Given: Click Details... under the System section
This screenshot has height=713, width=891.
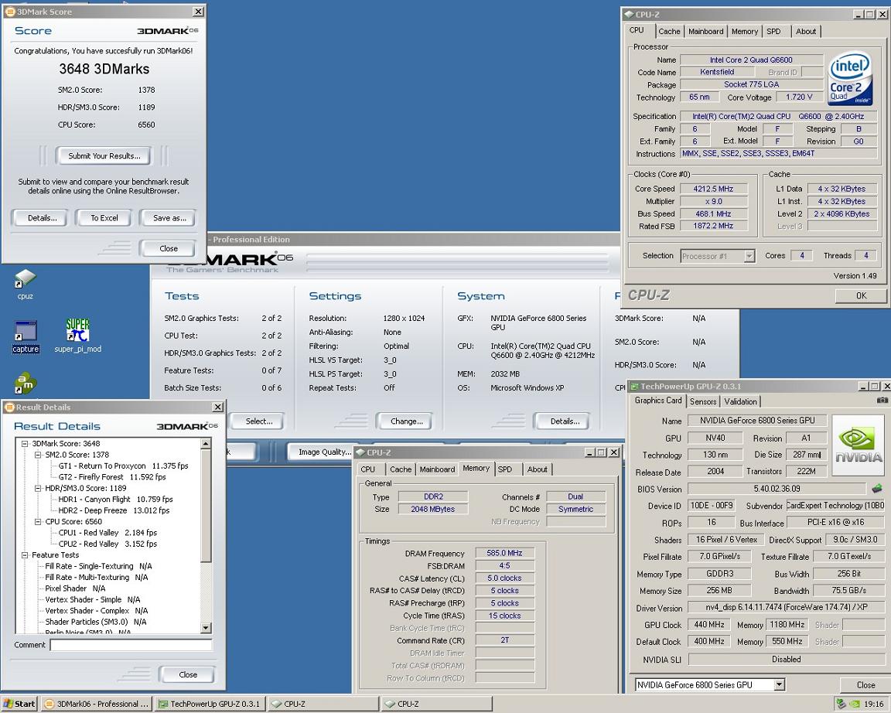Looking at the screenshot, I should (565, 421).
